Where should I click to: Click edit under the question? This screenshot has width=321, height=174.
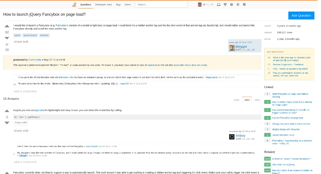pos(26,42)
